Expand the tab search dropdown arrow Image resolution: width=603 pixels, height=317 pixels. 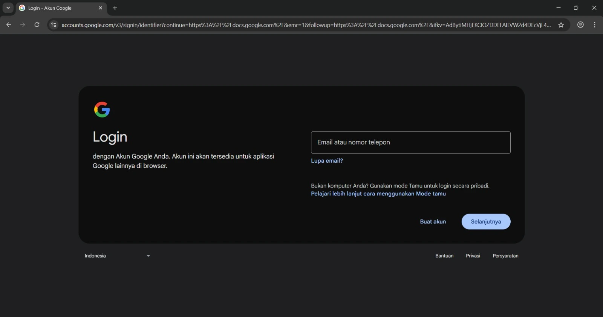click(x=8, y=8)
